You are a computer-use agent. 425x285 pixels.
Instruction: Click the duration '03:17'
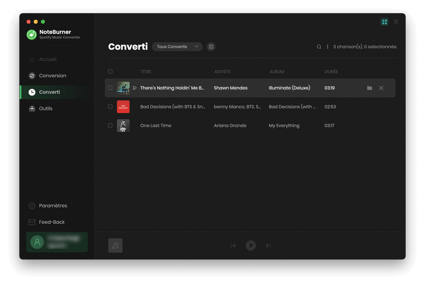click(329, 125)
